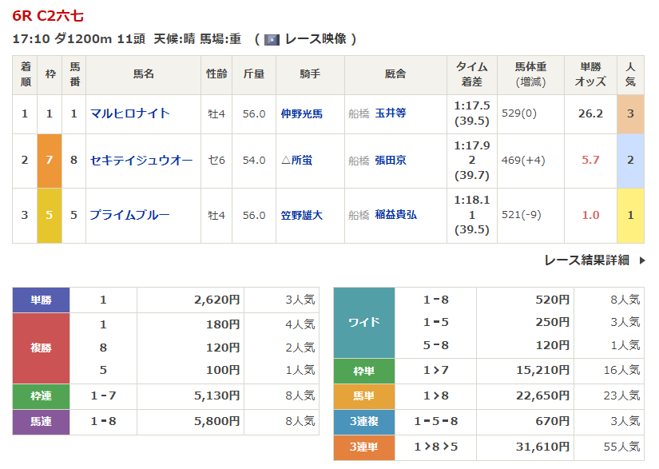The height and width of the screenshot is (469, 659).
Task: Select the 単勝 payout label
Action: (41, 300)
